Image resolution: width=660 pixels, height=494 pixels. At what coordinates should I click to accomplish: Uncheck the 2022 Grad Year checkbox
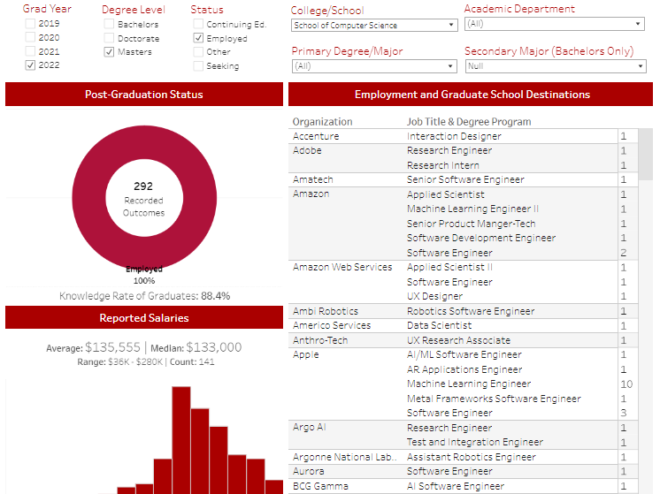[x=30, y=65]
